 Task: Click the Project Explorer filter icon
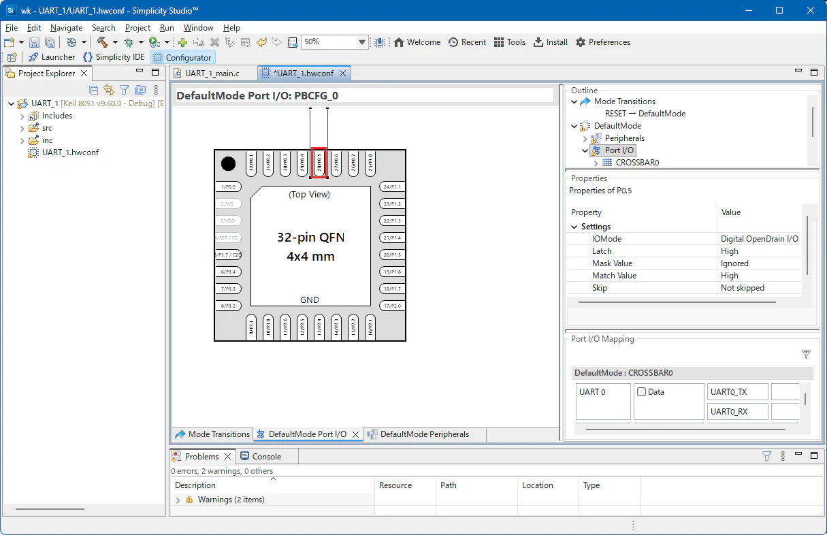pyautogui.click(x=124, y=90)
